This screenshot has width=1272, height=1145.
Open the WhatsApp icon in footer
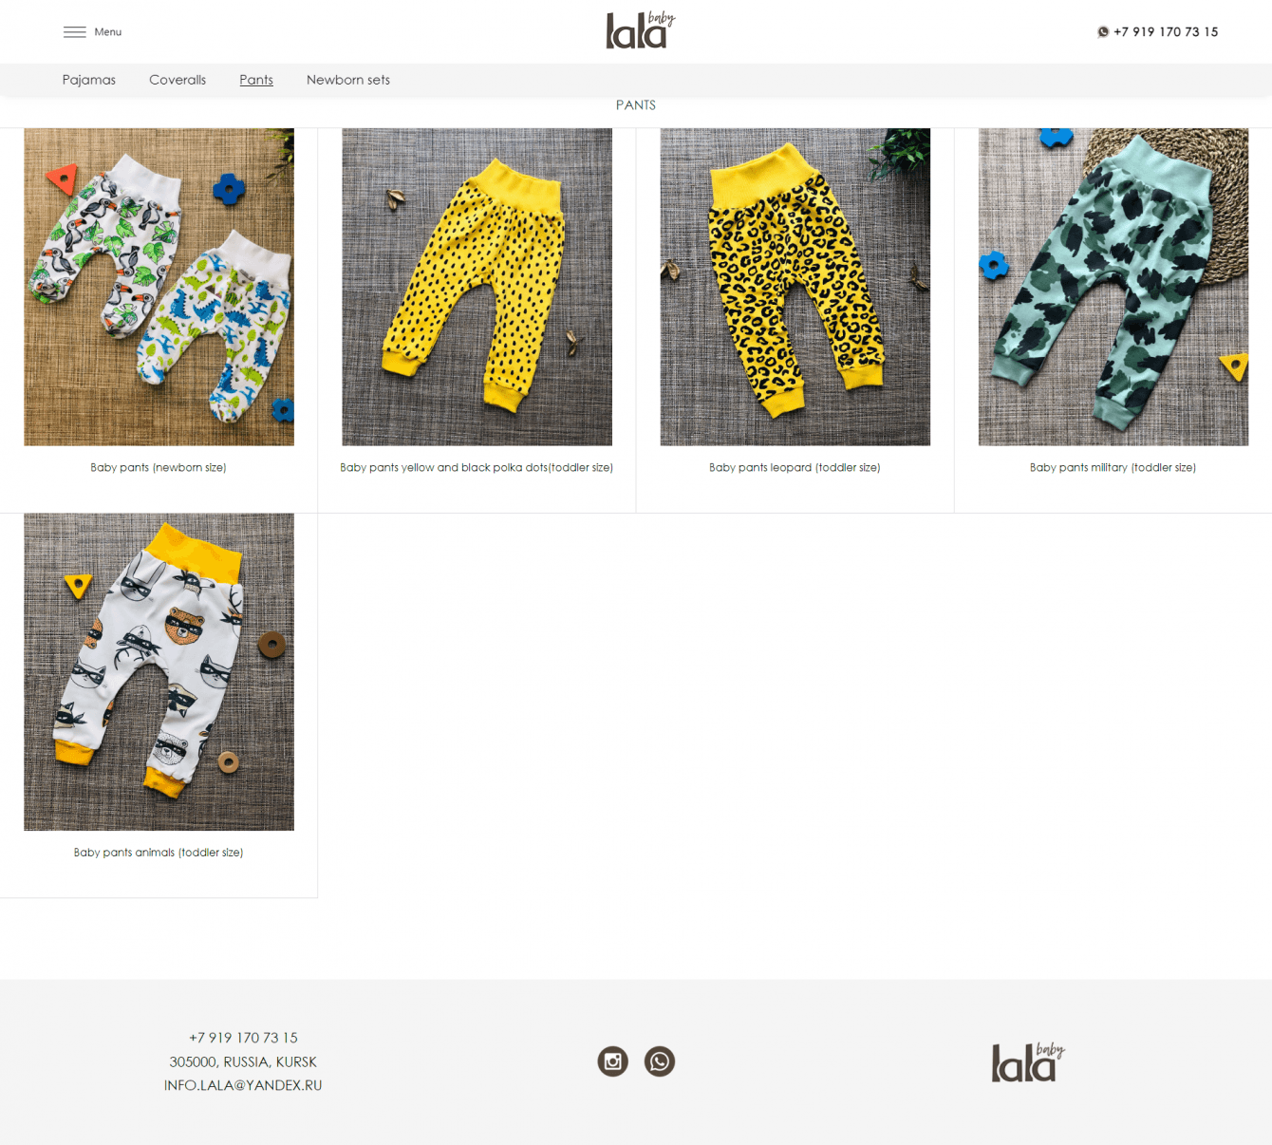click(x=660, y=1061)
